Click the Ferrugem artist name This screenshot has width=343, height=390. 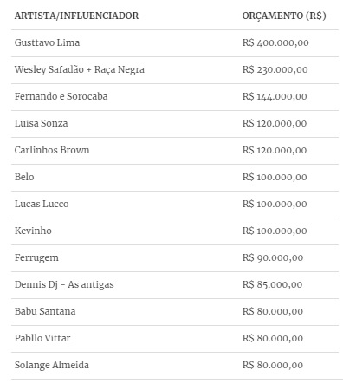coord(36,257)
